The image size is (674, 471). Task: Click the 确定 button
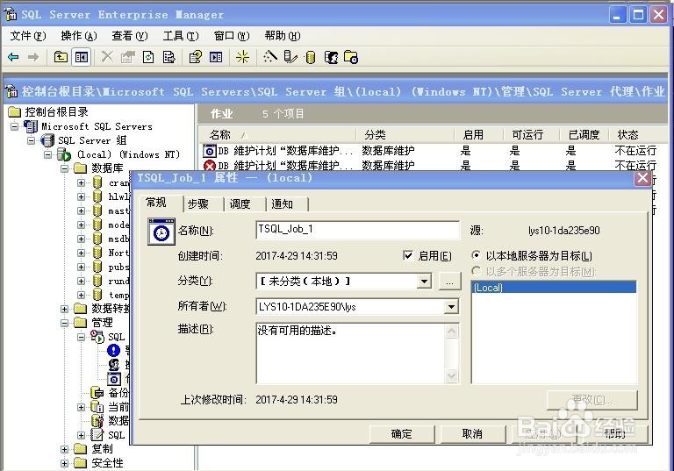[x=402, y=434]
